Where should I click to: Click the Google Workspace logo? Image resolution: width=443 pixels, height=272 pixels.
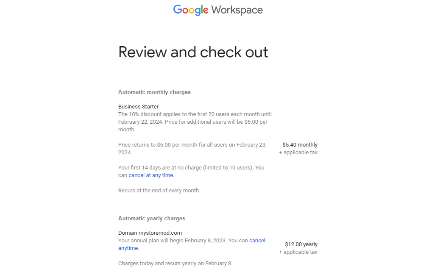click(218, 10)
